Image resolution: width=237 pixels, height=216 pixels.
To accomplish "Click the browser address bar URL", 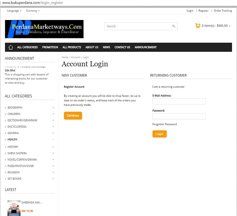I will point(33,3).
